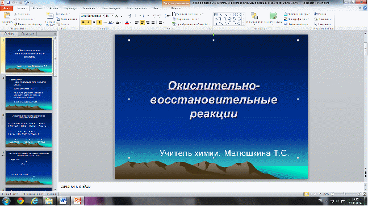Viewport: 368px width, 206px height.
Task: Click the notes field 'Заметки к слайду'
Action: pos(76,187)
